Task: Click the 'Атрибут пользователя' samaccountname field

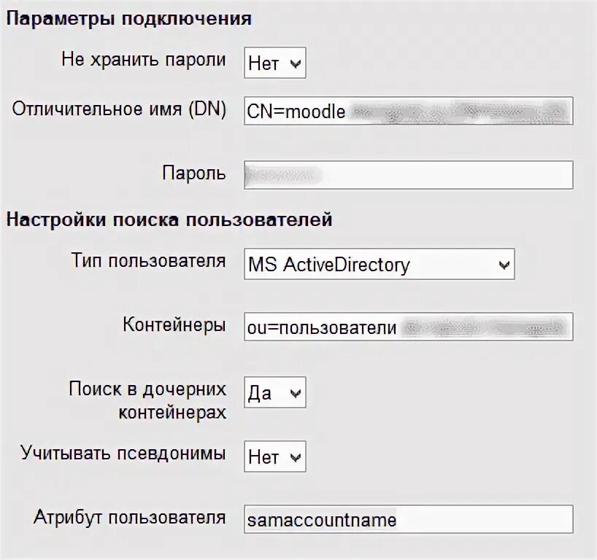Action: coord(409,519)
